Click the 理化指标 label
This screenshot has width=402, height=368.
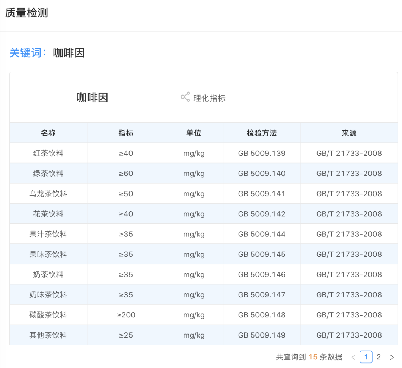coord(209,98)
